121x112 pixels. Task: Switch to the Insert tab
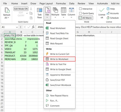coord(24,4)
